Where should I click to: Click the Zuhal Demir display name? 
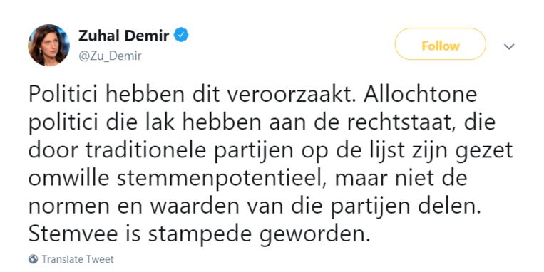click(x=124, y=36)
